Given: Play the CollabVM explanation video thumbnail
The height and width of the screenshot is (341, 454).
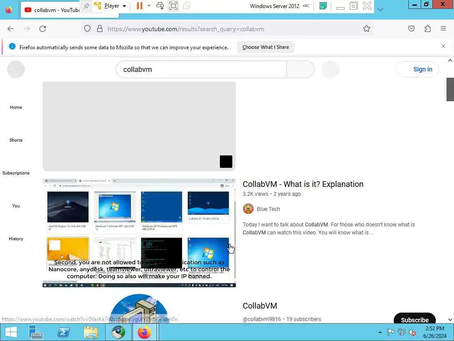Looking at the screenshot, I should pyautogui.click(x=139, y=233).
